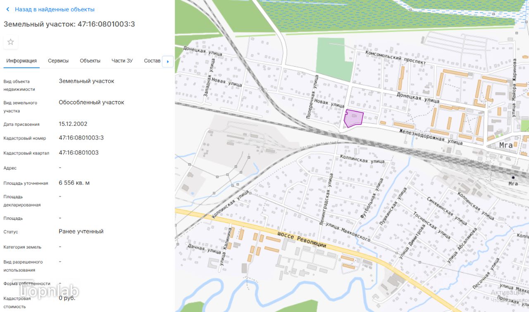Open the Информация tab
Screen dimensions: 529x312
coord(21,61)
